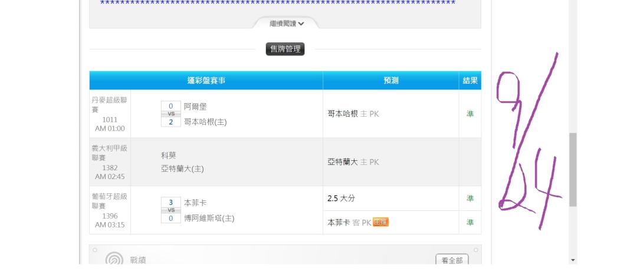Screen dimensions: 637x271
Task: Click prediction 本菲卡 客 PK
Action: (x=349, y=222)
